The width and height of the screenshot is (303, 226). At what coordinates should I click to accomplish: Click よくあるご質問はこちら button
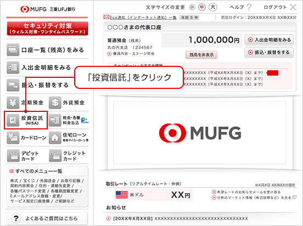tap(47, 218)
